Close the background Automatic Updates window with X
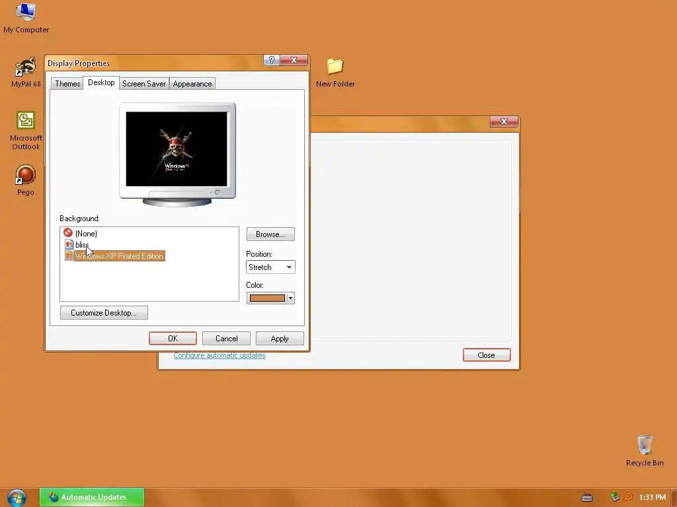 click(504, 121)
